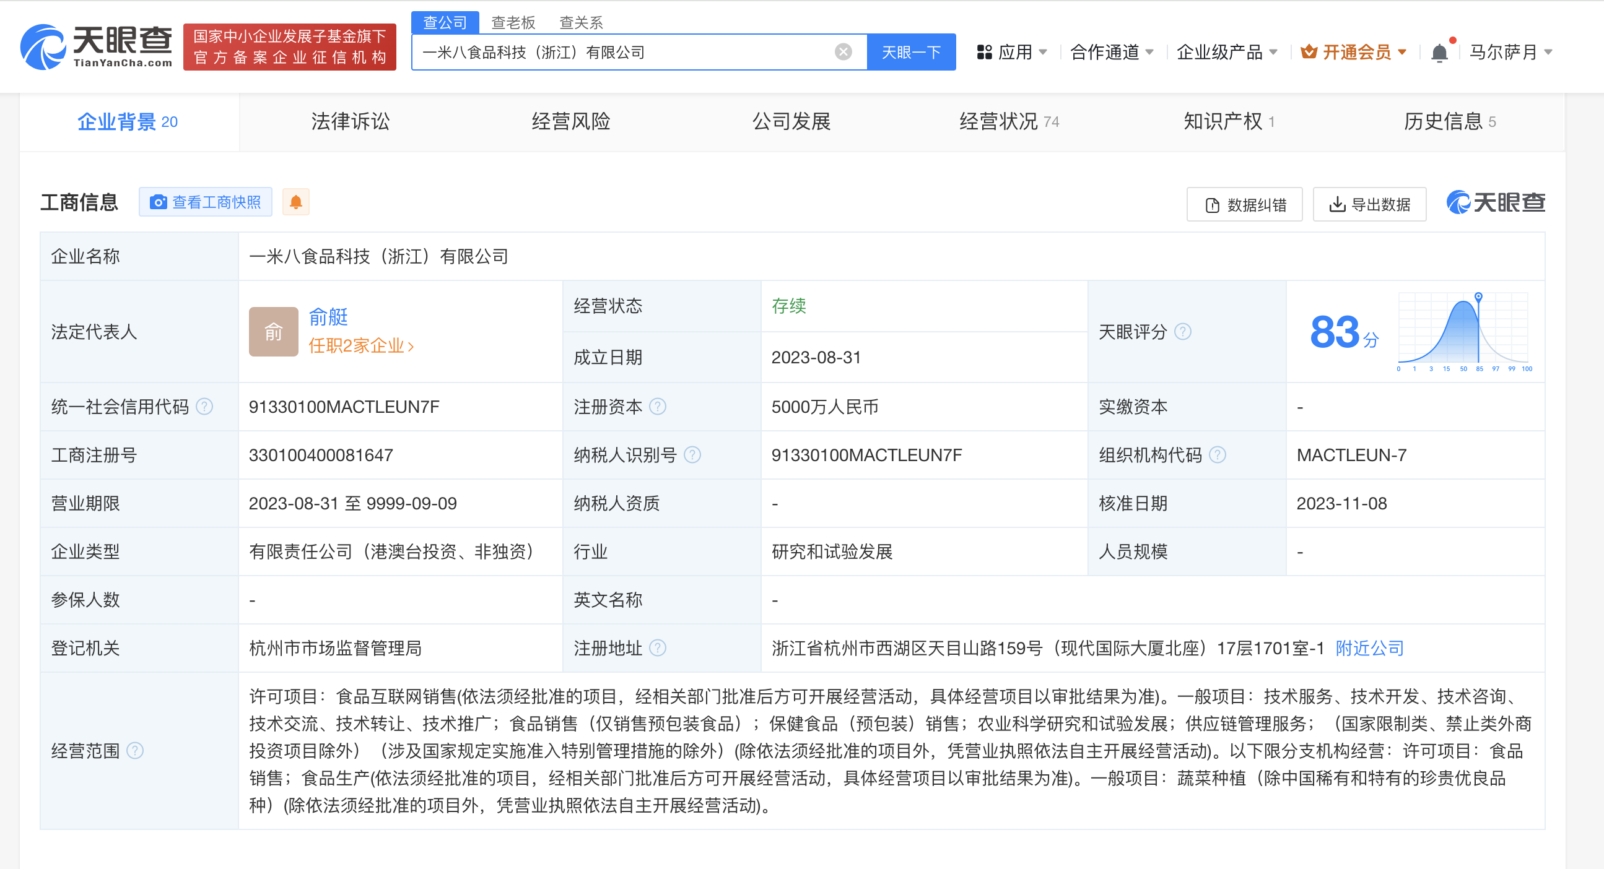1604x869 pixels.
Task: Open help for 经营范围
Action: click(135, 751)
